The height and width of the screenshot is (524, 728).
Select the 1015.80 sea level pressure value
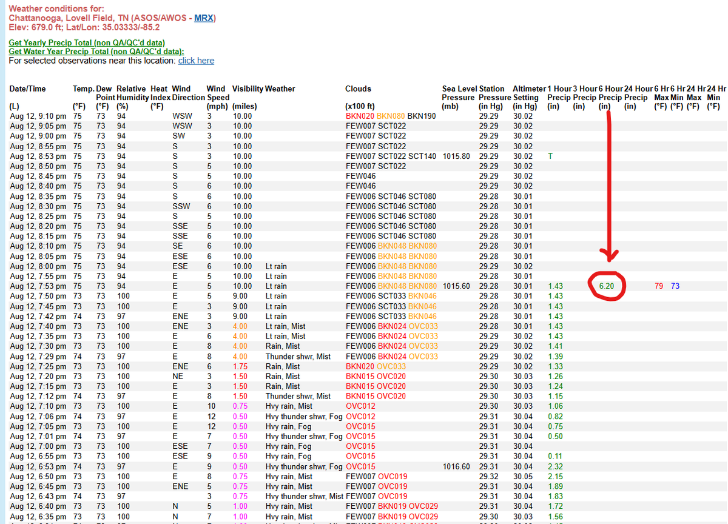pyautogui.click(x=456, y=156)
